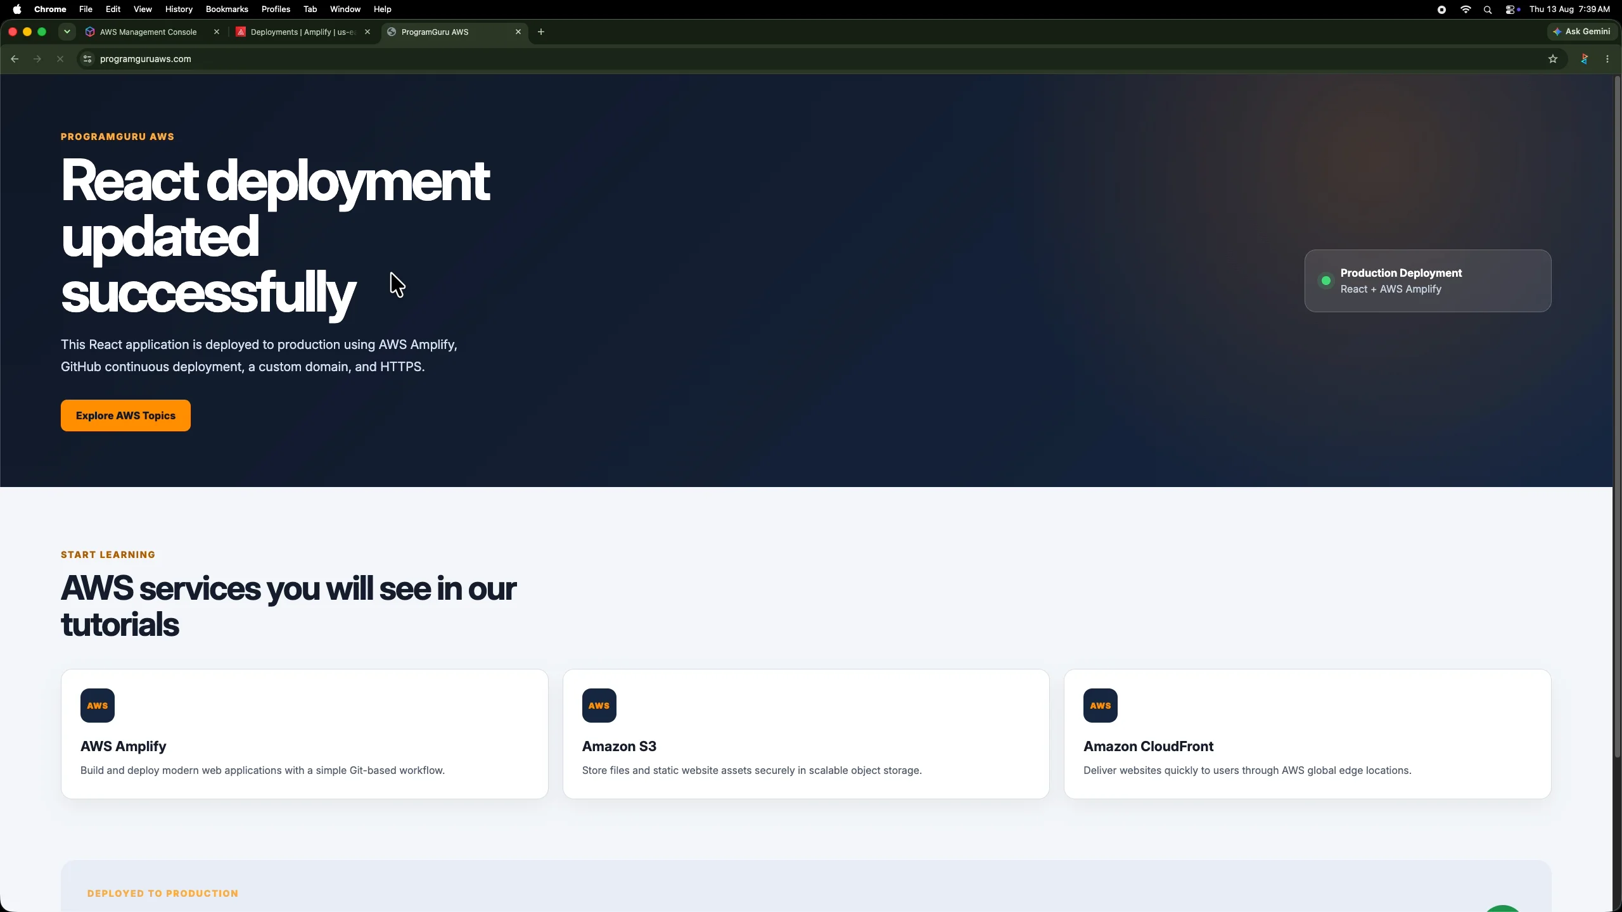
Task: Open Control Center in menu bar
Action: tap(1512, 9)
